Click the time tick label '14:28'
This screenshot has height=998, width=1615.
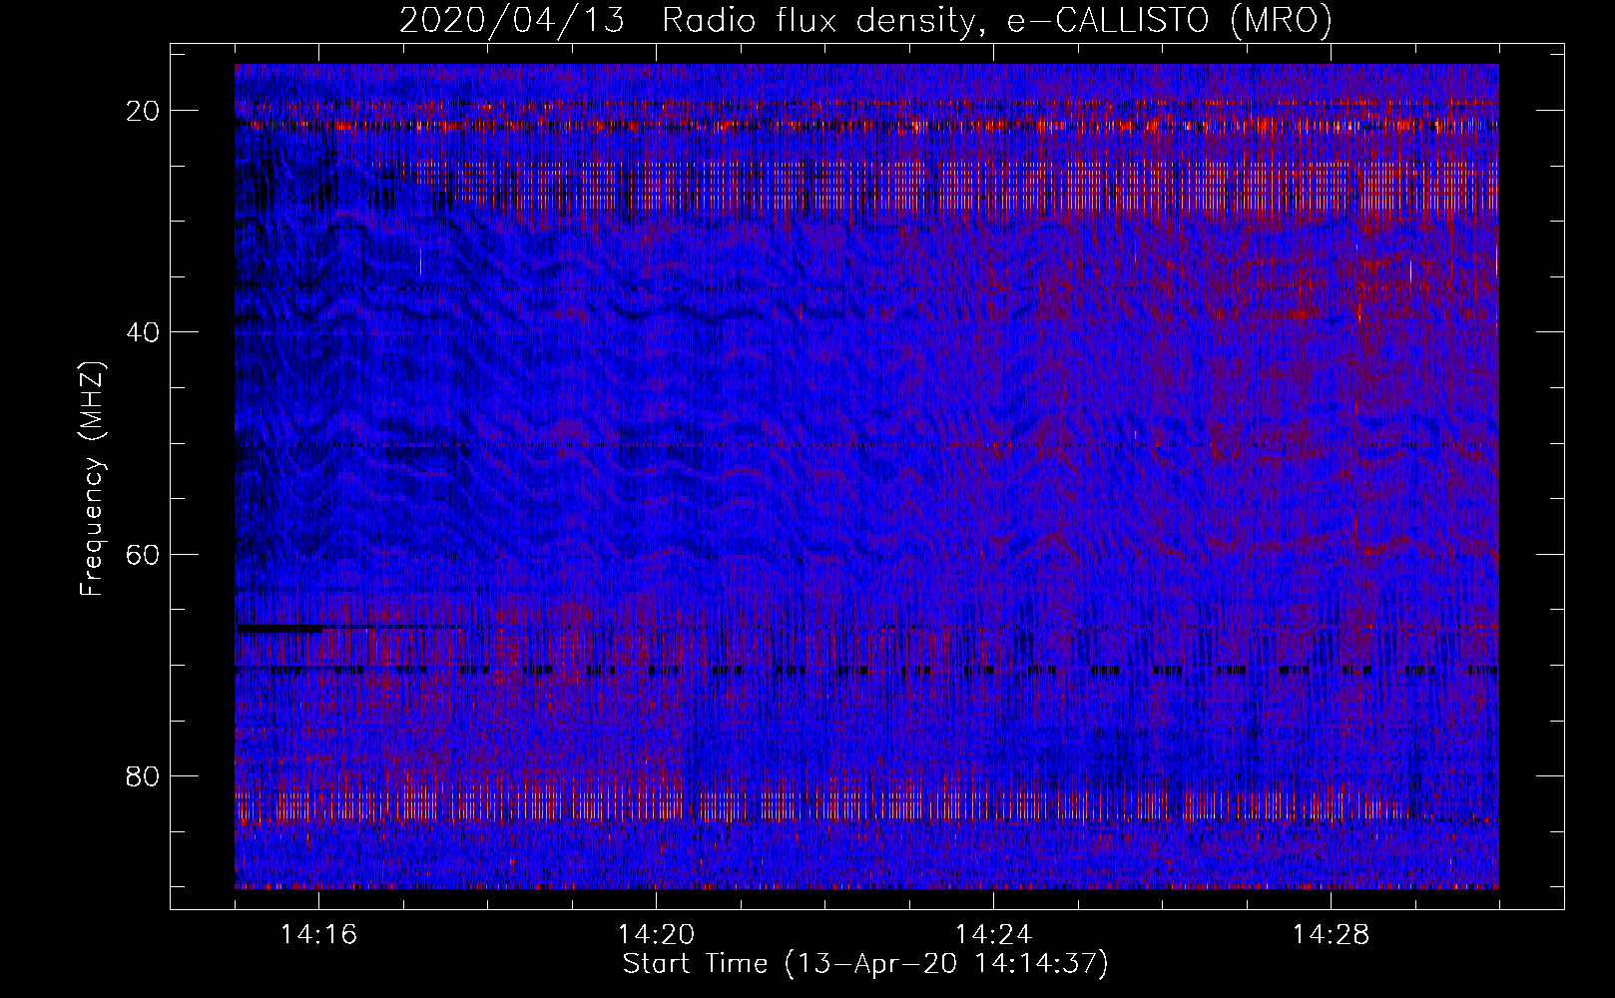coord(1331,935)
